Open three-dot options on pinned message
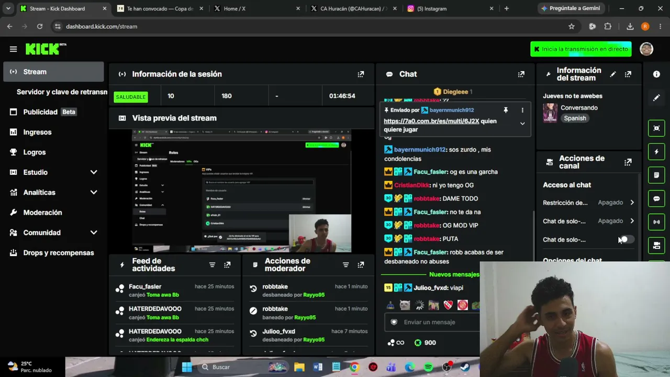This screenshot has height=377, width=670. [x=522, y=110]
